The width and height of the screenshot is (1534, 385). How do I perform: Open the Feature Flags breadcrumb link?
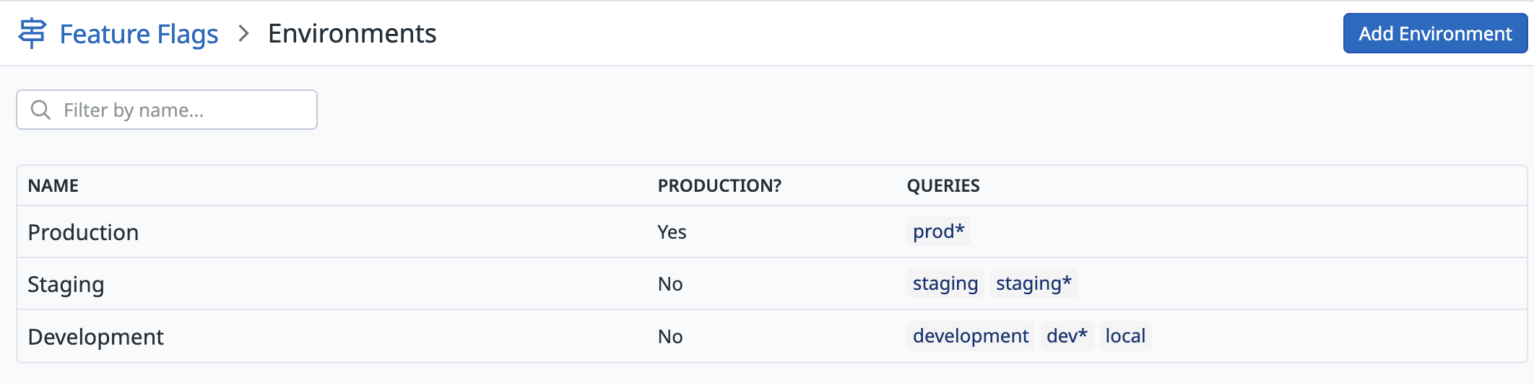(139, 34)
